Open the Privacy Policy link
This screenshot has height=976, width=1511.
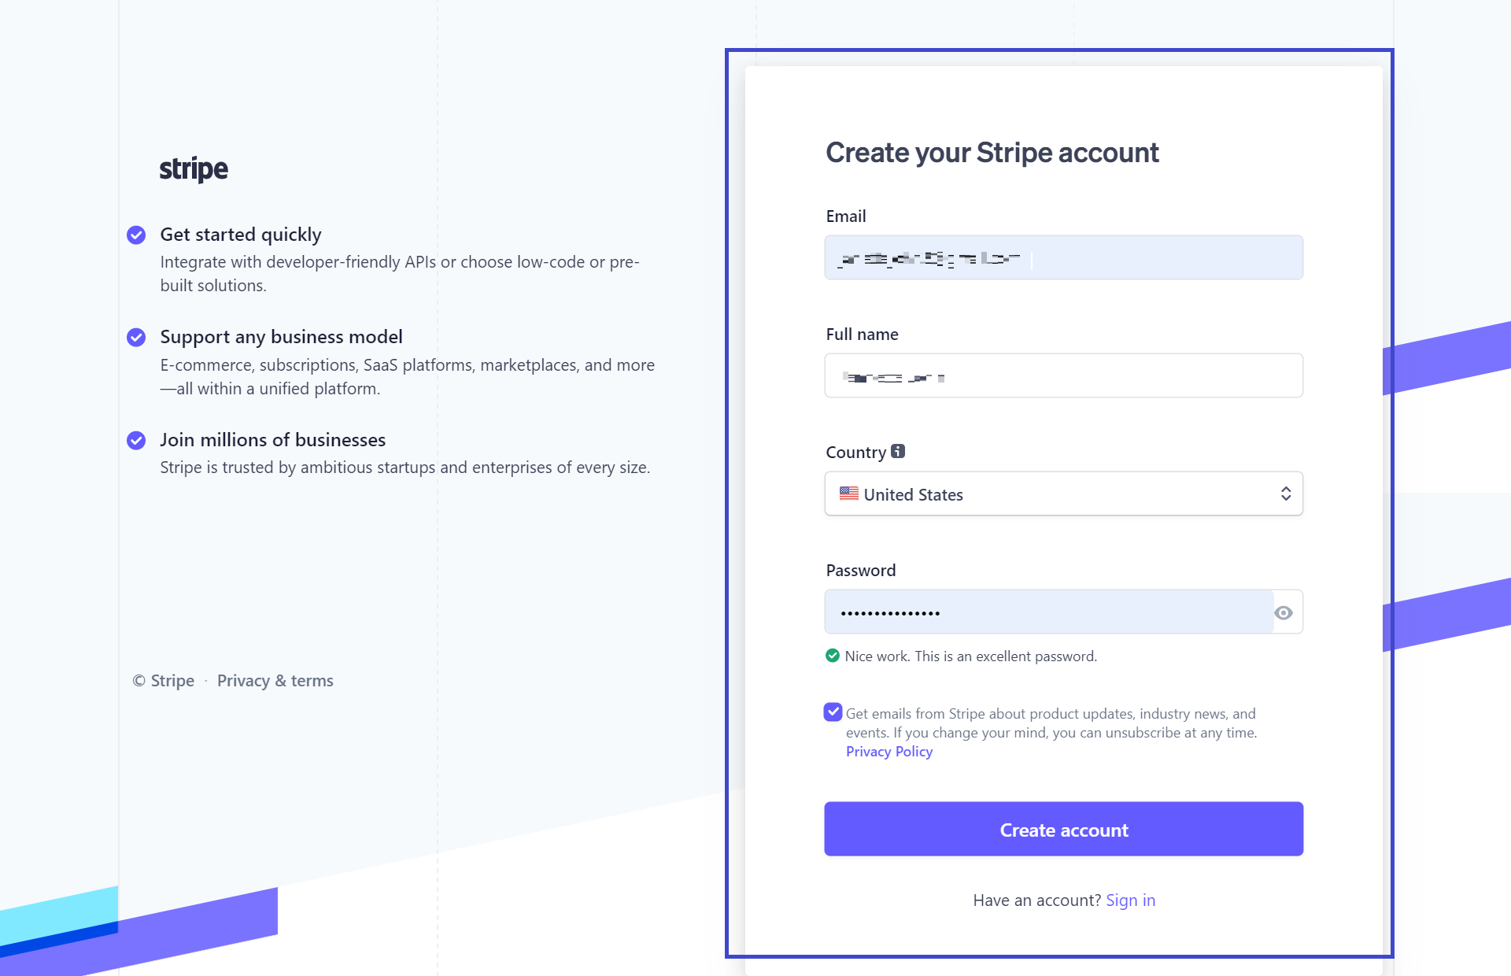888,752
